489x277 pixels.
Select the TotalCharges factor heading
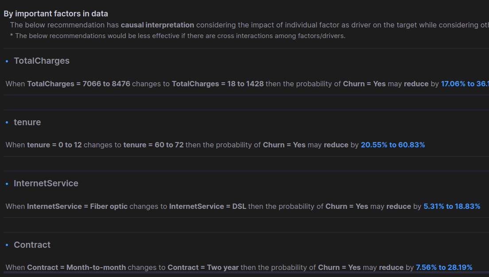[x=42, y=61]
